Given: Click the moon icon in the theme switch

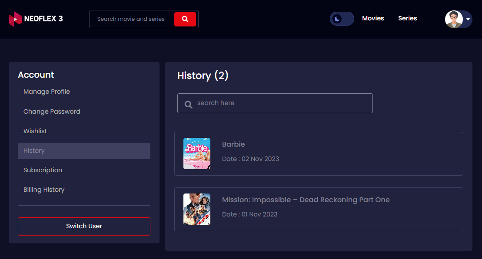Looking at the screenshot, I should tap(338, 19).
